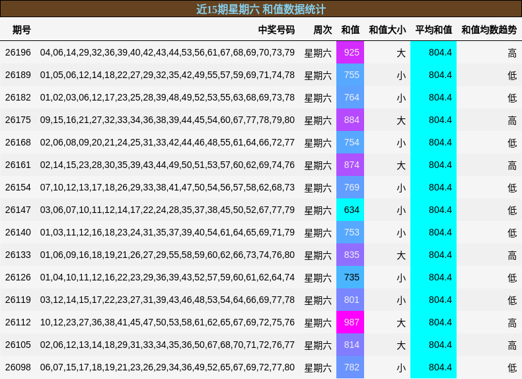Viewport: 522px width, 379px height.
Task: Click the cyan sum value 634
Action: [x=350, y=210]
